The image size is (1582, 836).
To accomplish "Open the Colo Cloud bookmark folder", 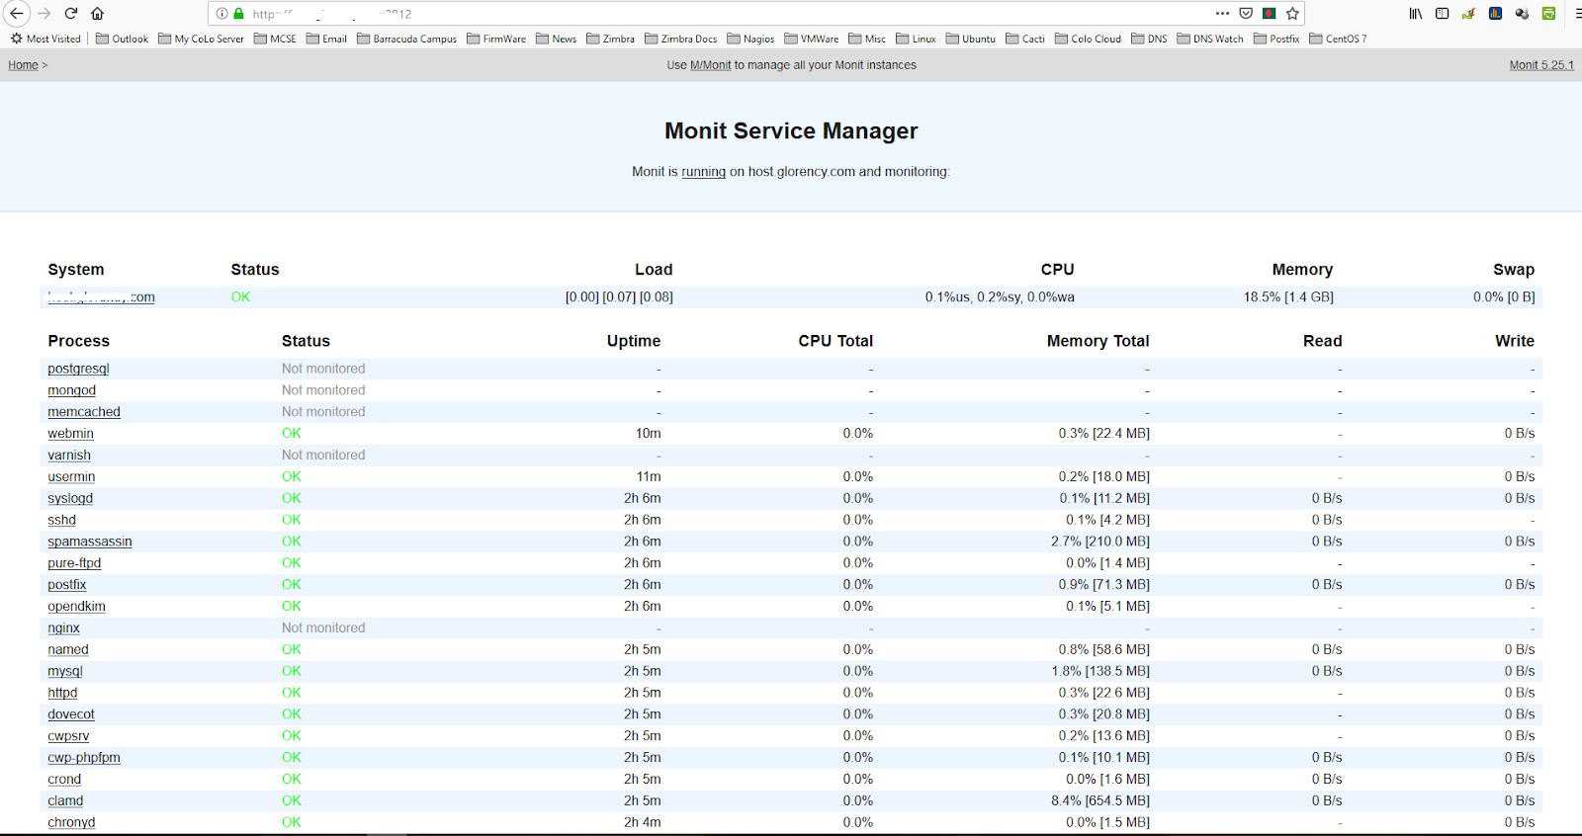I will click(1088, 39).
